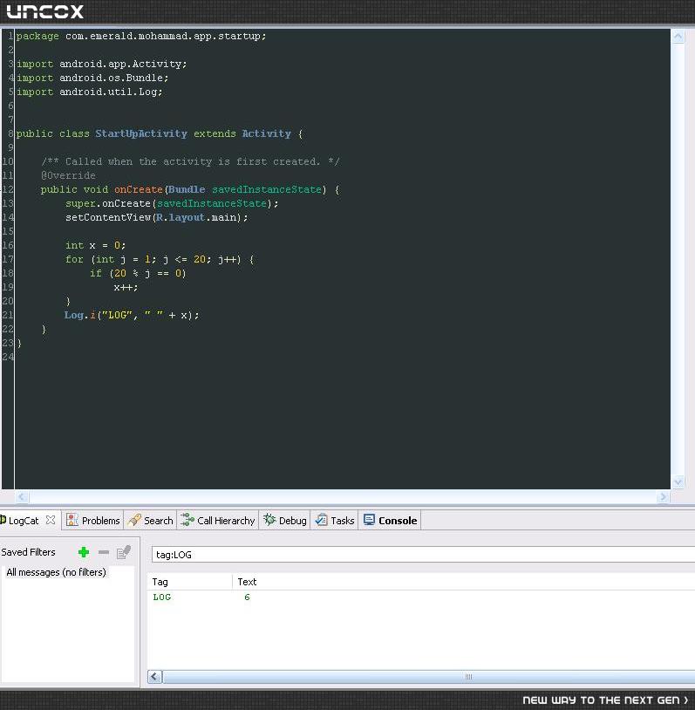Viewport: 695px width, 710px height.
Task: Click the Log.i("LOG") statement line
Action: [x=132, y=315]
